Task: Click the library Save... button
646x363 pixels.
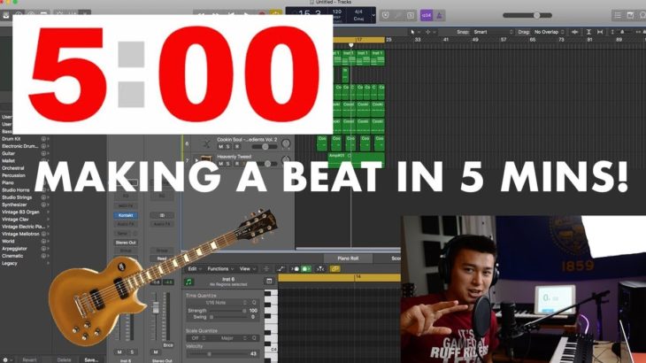Action: click(91, 359)
